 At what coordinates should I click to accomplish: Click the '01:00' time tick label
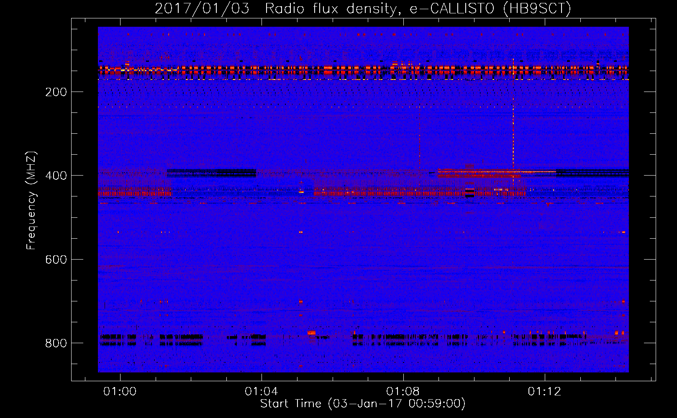coord(120,391)
